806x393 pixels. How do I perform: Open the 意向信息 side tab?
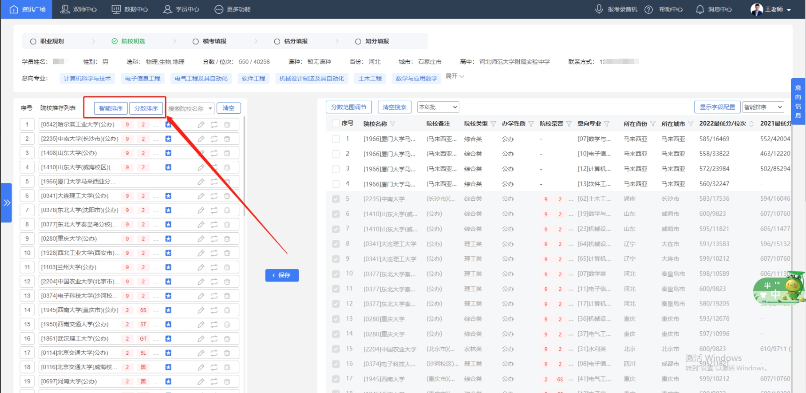[798, 101]
